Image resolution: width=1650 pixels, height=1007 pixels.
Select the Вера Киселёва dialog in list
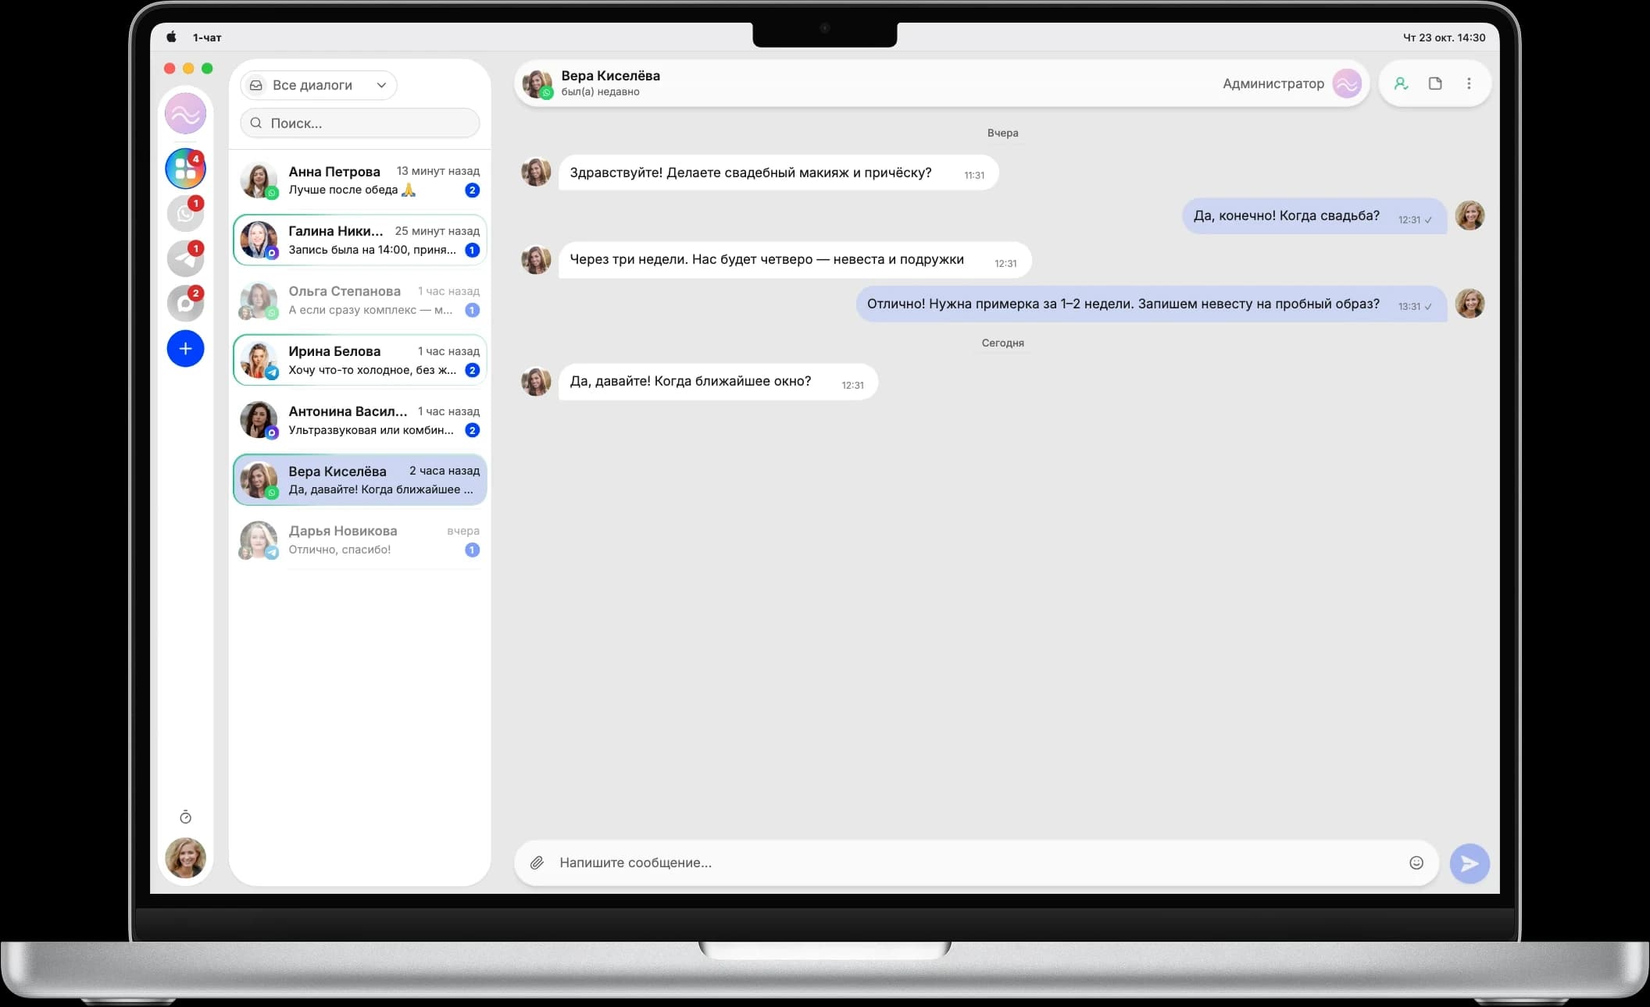pos(360,480)
